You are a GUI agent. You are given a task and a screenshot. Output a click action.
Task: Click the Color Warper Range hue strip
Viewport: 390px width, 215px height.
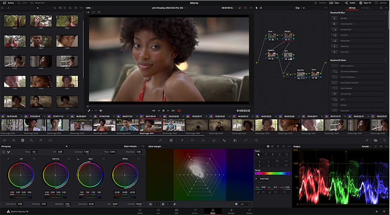pyautogui.click(x=273, y=173)
